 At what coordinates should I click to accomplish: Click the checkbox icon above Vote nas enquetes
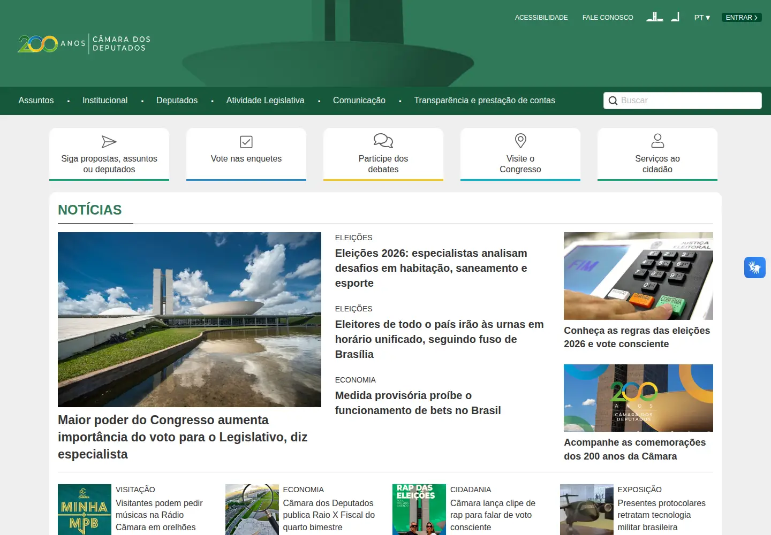[246, 142]
